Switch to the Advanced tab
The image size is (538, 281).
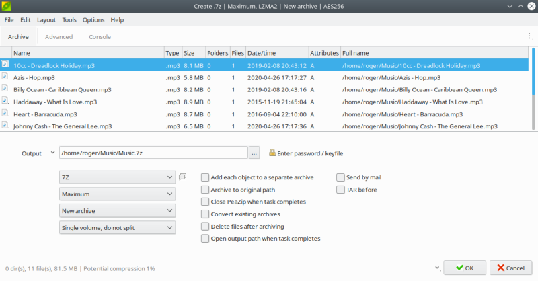tap(59, 37)
